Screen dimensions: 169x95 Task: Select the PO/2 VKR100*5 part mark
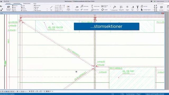pyautogui.click(x=116, y=68)
